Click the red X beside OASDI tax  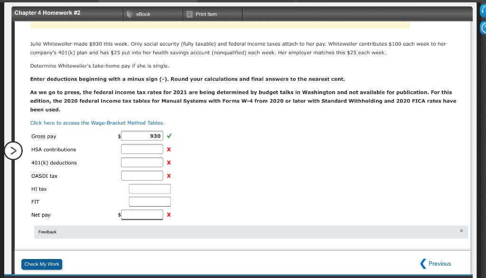pos(168,175)
